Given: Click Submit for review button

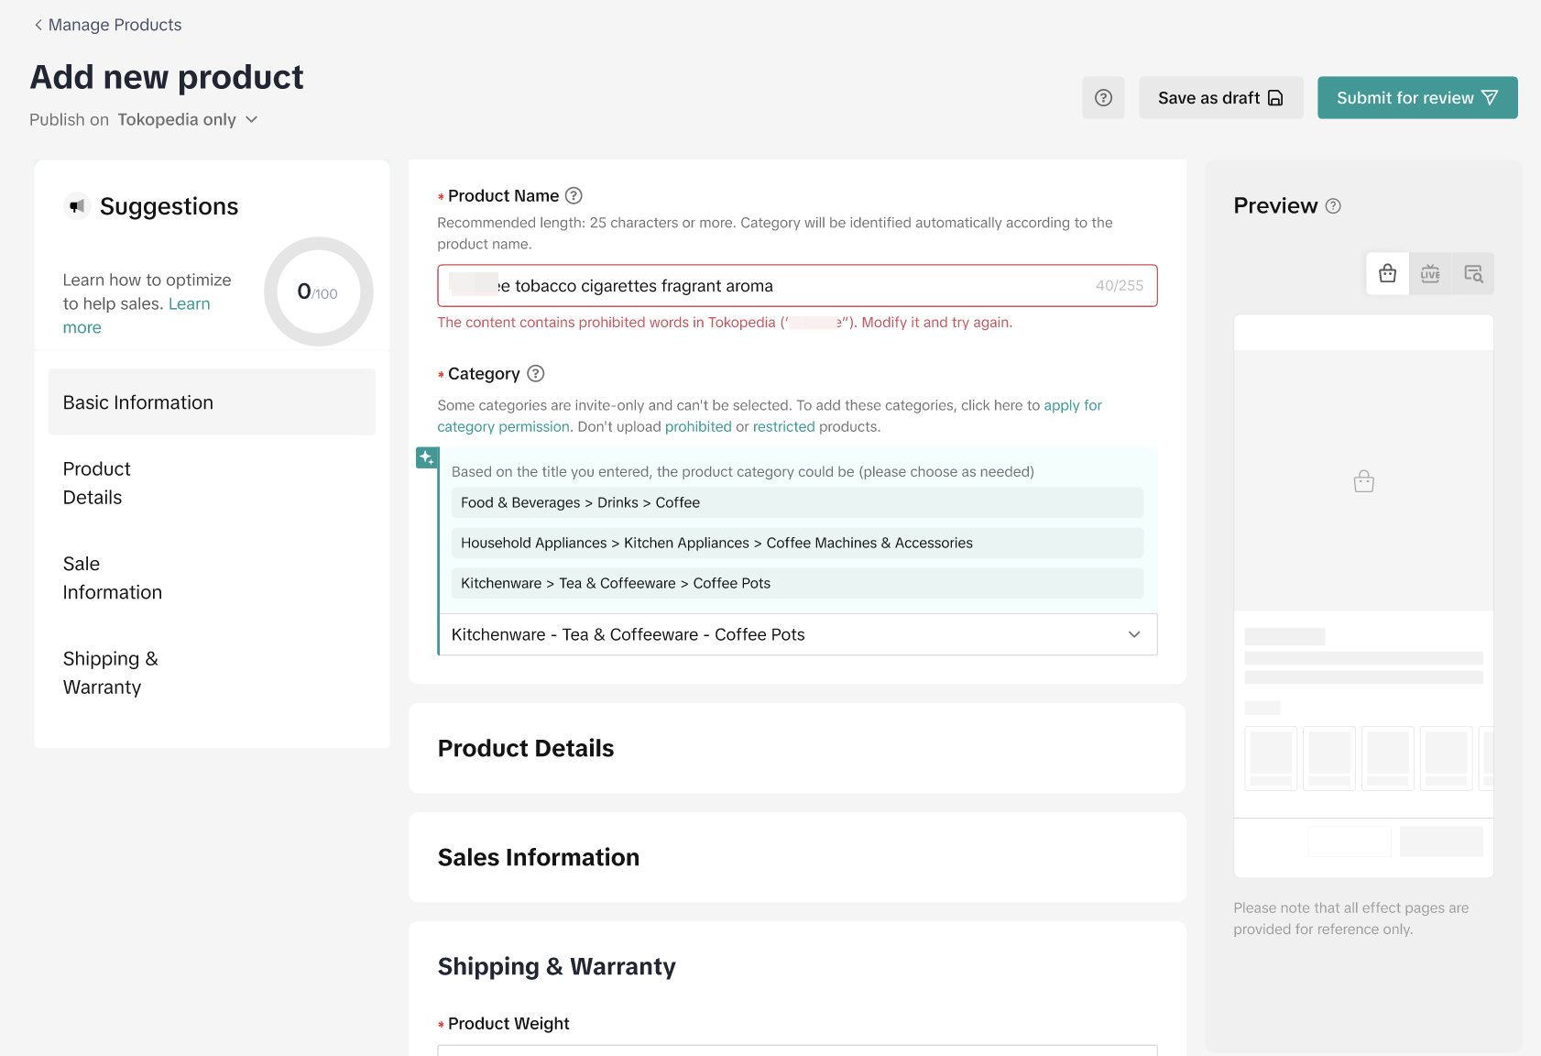Looking at the screenshot, I should pyautogui.click(x=1416, y=98).
